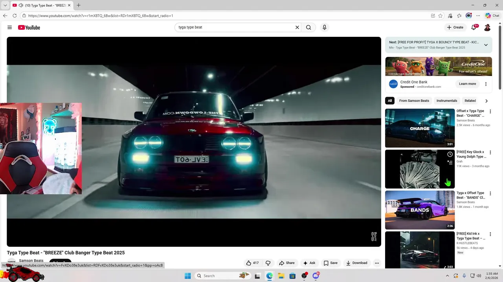The width and height of the screenshot is (503, 282).
Task: Open the taskbar clock showing 1:35 AM
Action: pos(492,276)
